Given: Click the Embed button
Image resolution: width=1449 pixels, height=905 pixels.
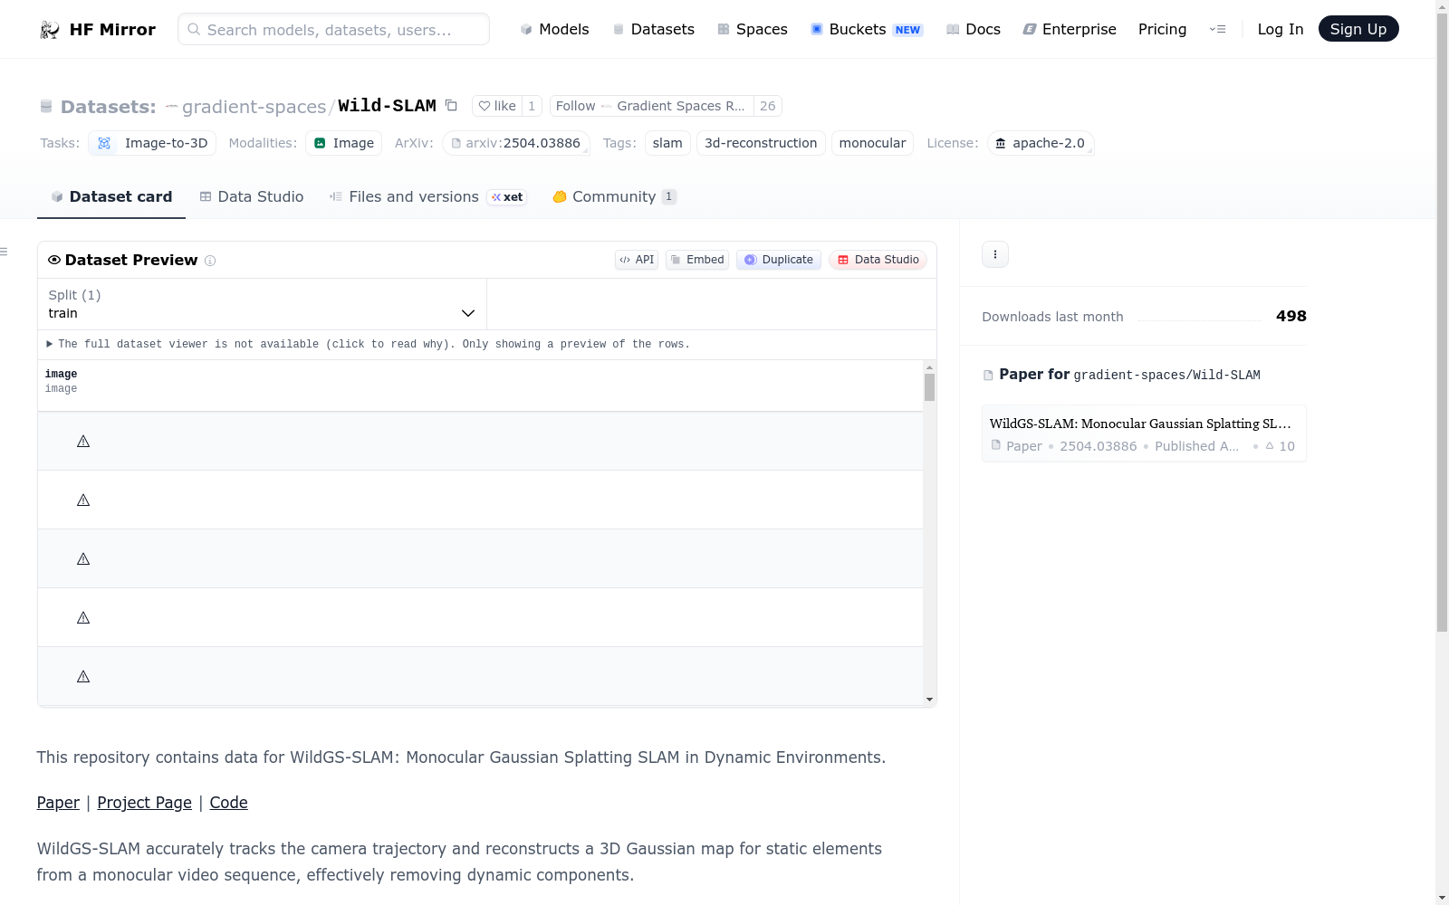Looking at the screenshot, I should 697,260.
